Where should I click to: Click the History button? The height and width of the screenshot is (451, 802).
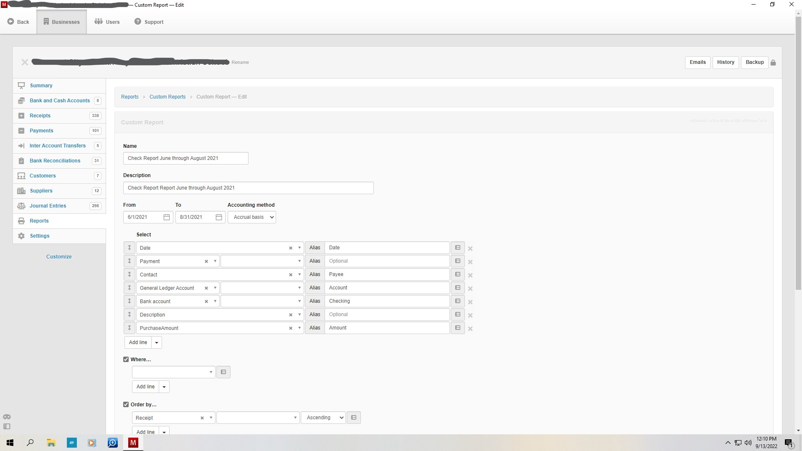(726, 62)
